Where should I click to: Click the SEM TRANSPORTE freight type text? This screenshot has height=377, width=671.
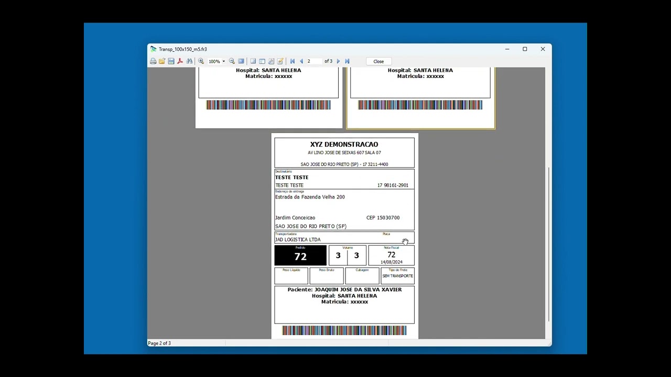pyautogui.click(x=397, y=276)
